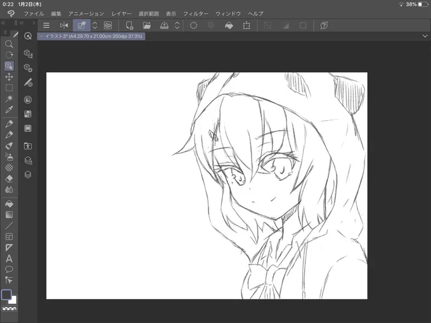
Task: Collapse the tool palette with the leftmost double arrow
Action: click(x=3, y=23)
